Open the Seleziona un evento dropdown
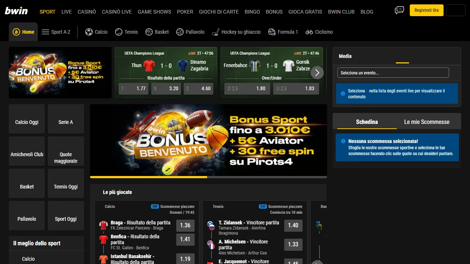The height and width of the screenshot is (264, 470). pos(393,73)
